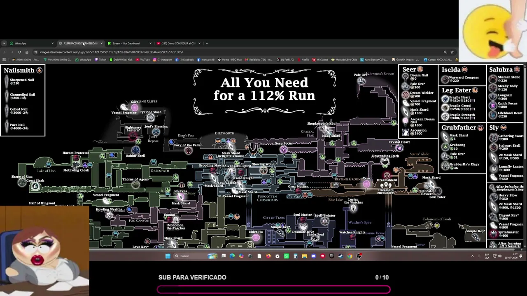Click the Mothwing Cloak map label
Viewport: 527px width, 296px height.
pyautogui.click(x=76, y=170)
